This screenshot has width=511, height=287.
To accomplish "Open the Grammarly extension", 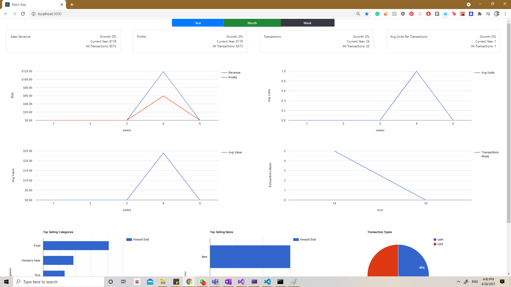I will point(377,14).
